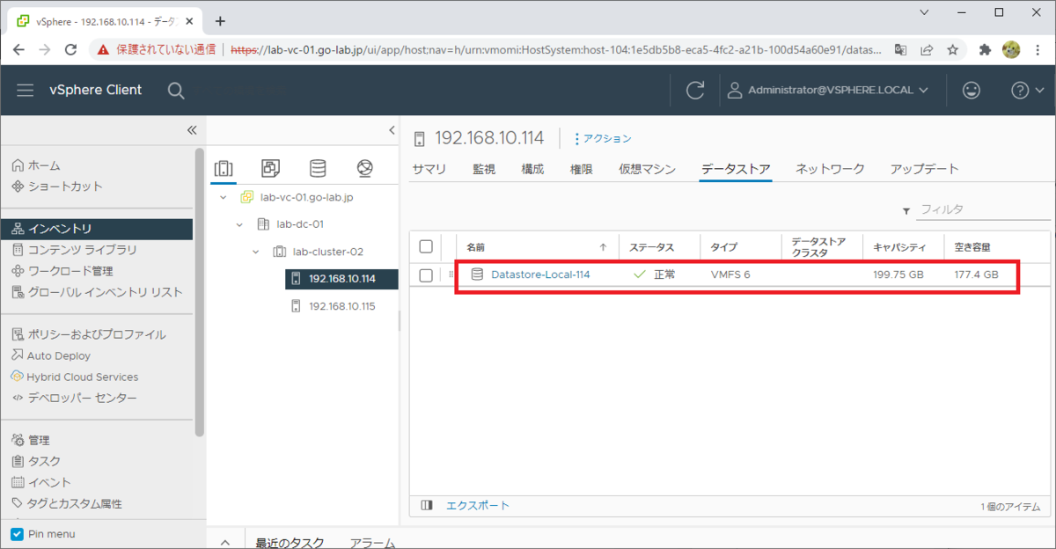This screenshot has height=549, width=1056.
Task: Open the アクション menu for the host
Action: pyautogui.click(x=603, y=138)
